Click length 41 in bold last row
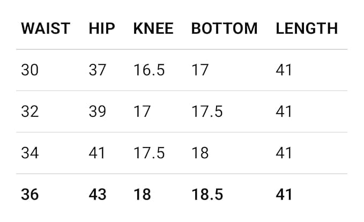 point(284,194)
